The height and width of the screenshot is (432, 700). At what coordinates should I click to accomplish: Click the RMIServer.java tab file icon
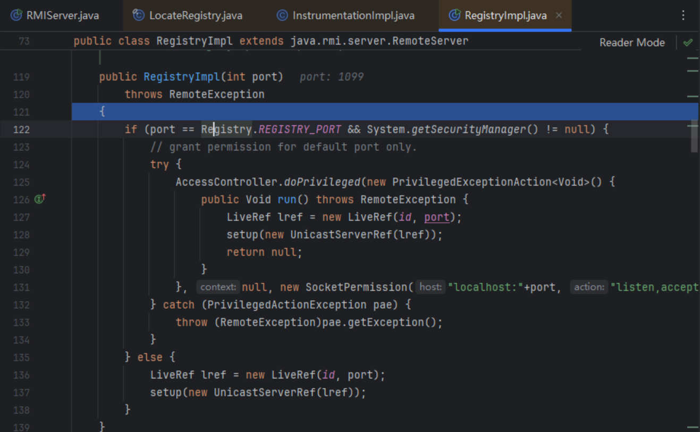tap(16, 15)
